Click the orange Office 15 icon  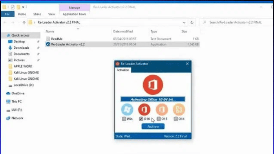coord(162,110)
